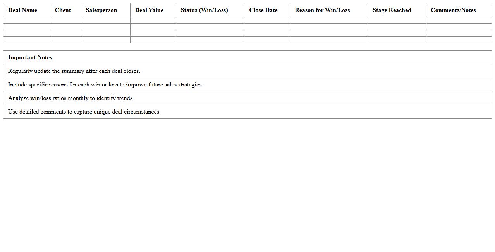Select the Deal Value column header

149,10
